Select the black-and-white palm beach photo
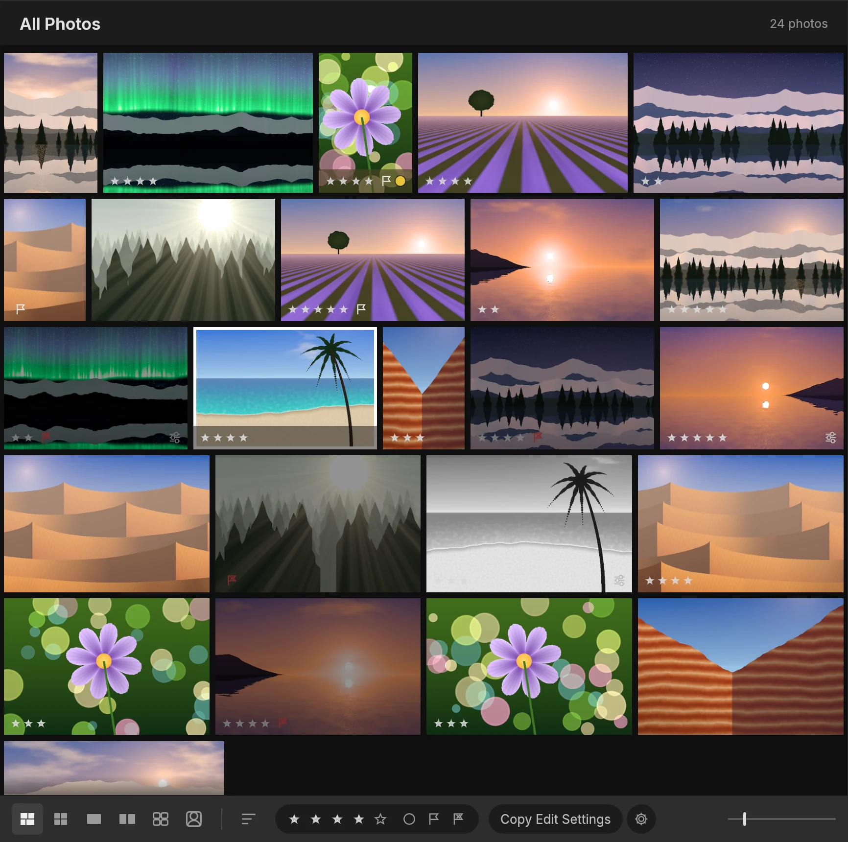The height and width of the screenshot is (842, 848). pyautogui.click(x=529, y=524)
